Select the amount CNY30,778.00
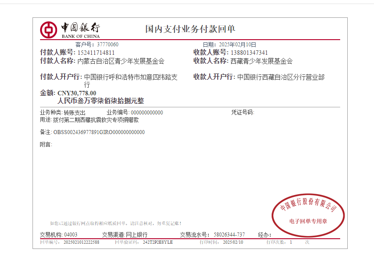 tap(77, 93)
